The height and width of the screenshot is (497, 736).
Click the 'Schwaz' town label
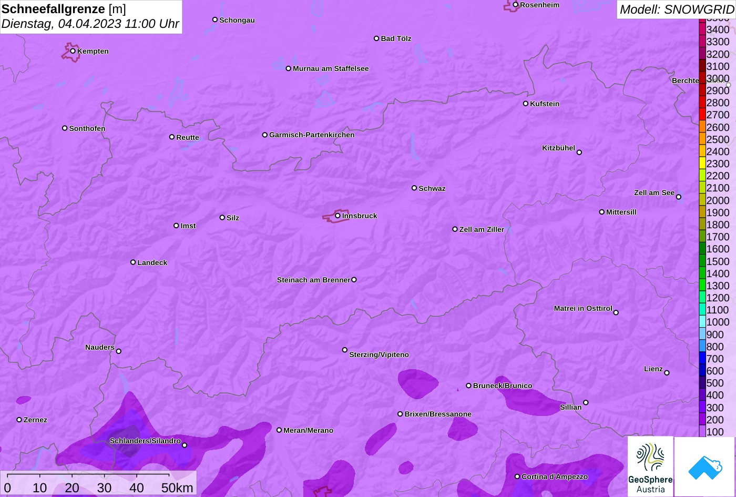click(432, 188)
